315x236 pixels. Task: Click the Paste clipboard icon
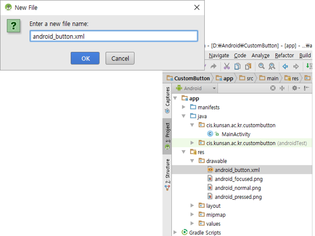[x=248, y=66]
